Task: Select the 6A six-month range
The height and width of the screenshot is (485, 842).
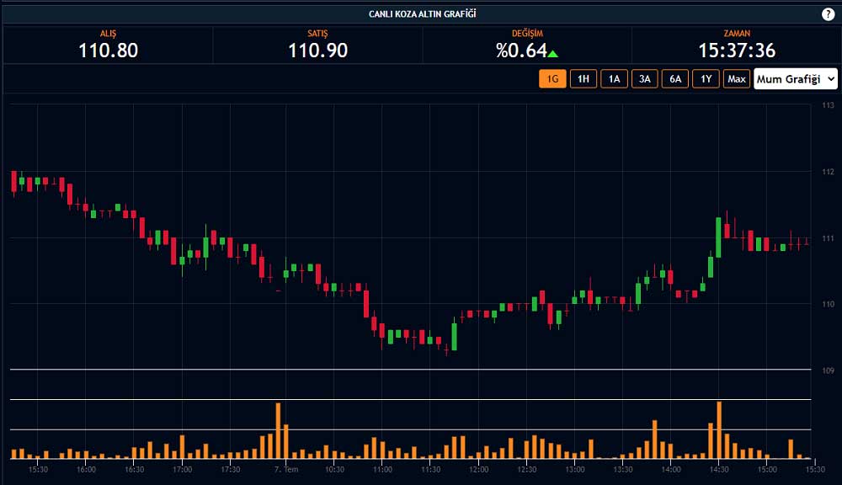Action: [x=675, y=79]
